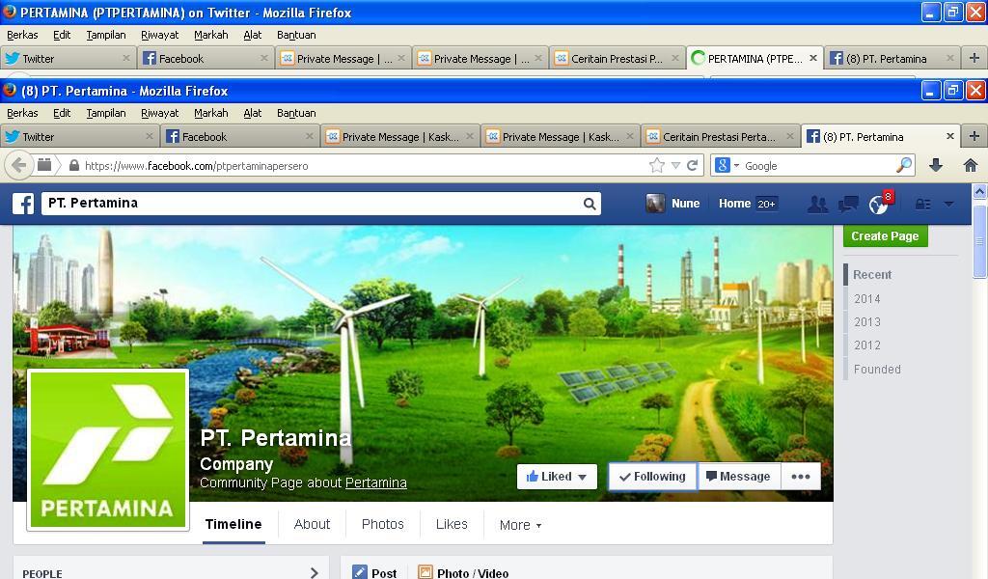
Task: Click the browser Back arrow button
Action: tap(19, 166)
